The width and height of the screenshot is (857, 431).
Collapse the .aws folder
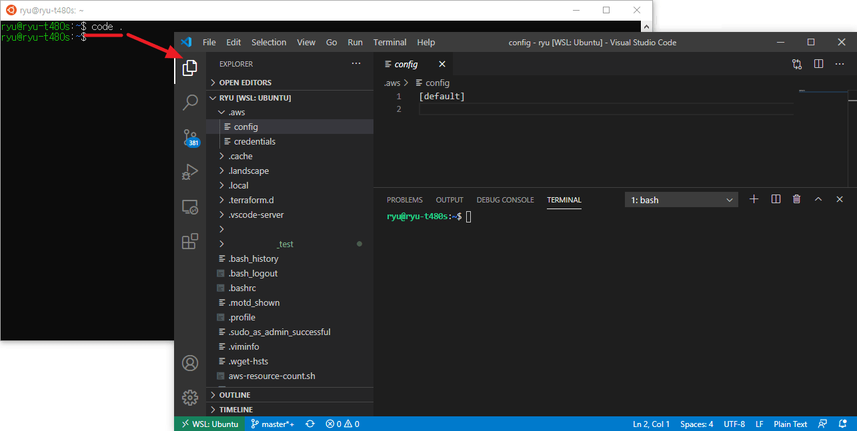click(x=290, y=113)
